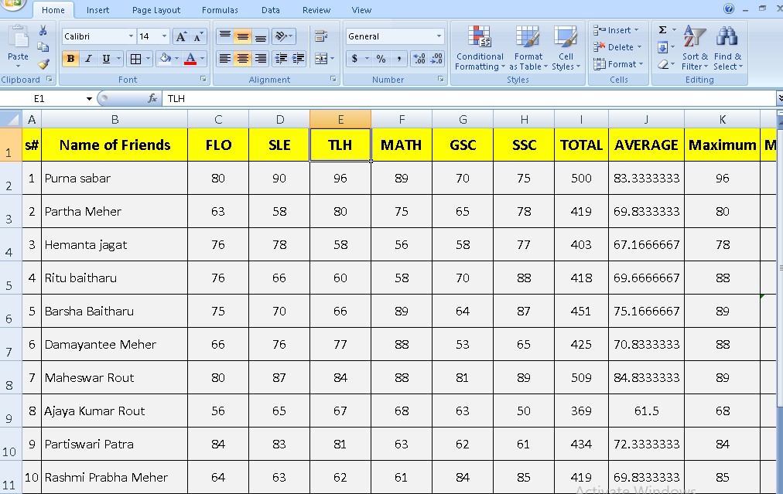Toggle Italic formatting

[x=89, y=59]
